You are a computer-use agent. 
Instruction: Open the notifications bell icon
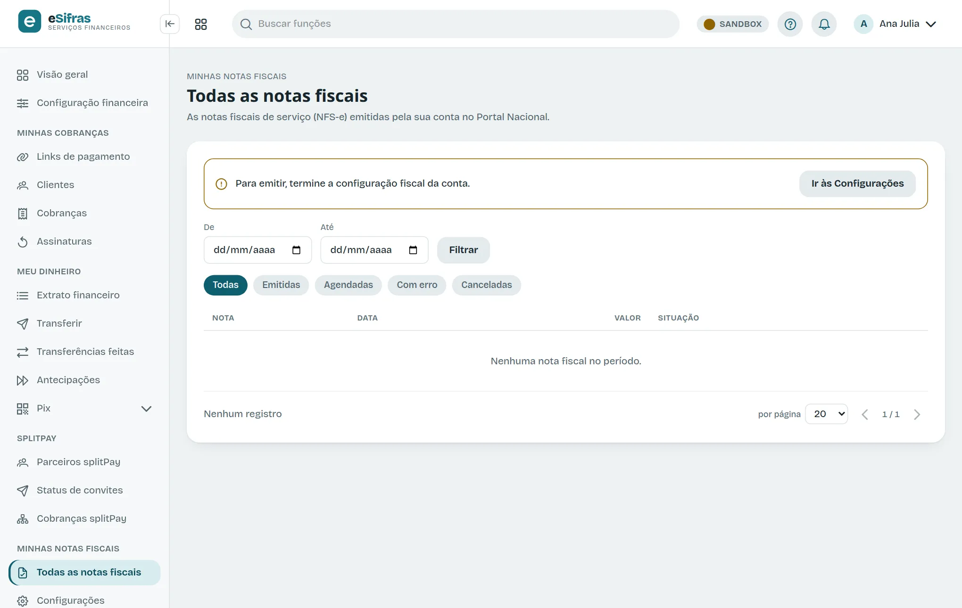coord(824,24)
